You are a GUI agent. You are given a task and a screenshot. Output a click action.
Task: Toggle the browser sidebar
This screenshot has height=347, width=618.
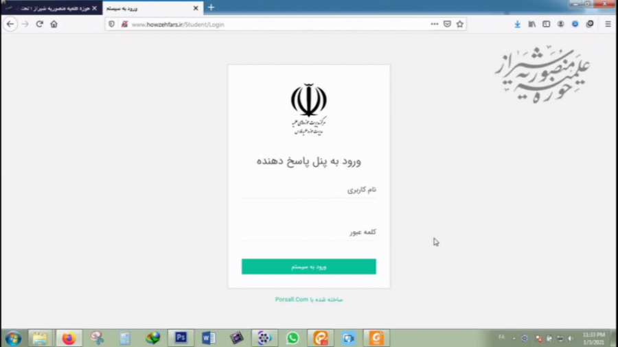(x=547, y=24)
